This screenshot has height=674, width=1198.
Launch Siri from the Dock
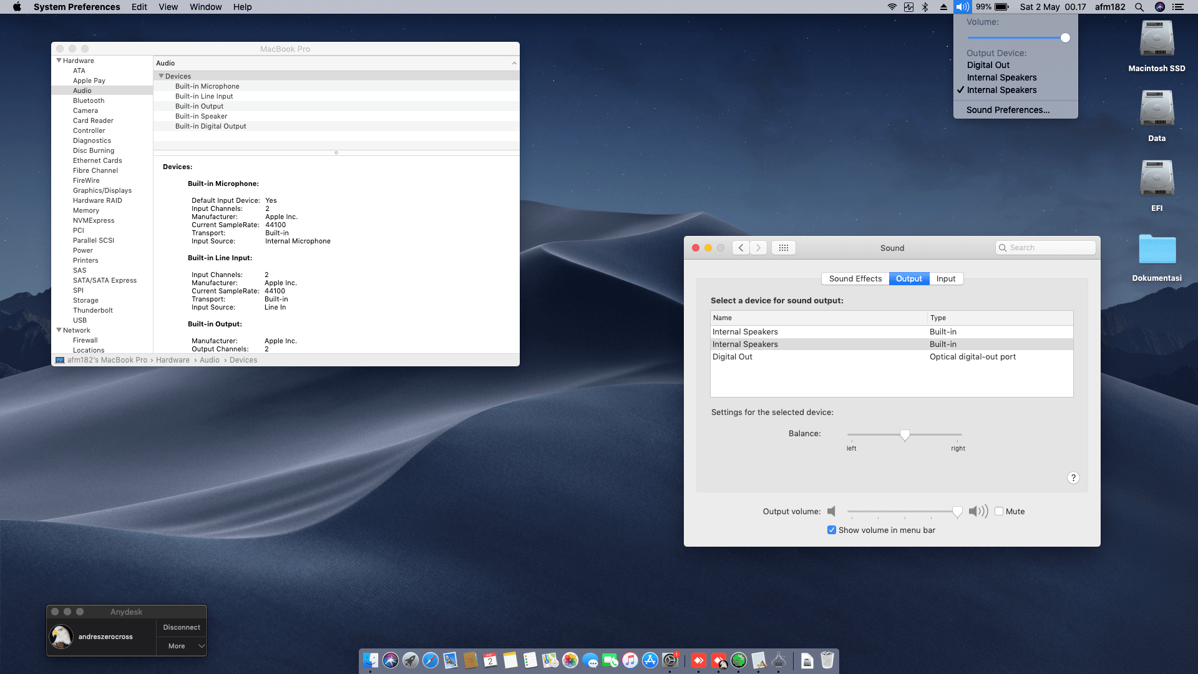[391, 660]
